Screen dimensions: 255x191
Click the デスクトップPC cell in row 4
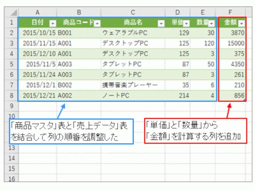pos(133,54)
